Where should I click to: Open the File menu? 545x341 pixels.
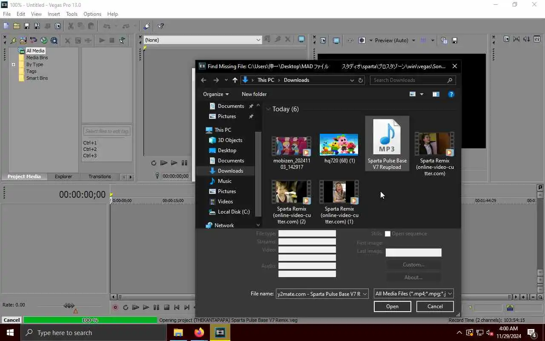click(x=7, y=14)
